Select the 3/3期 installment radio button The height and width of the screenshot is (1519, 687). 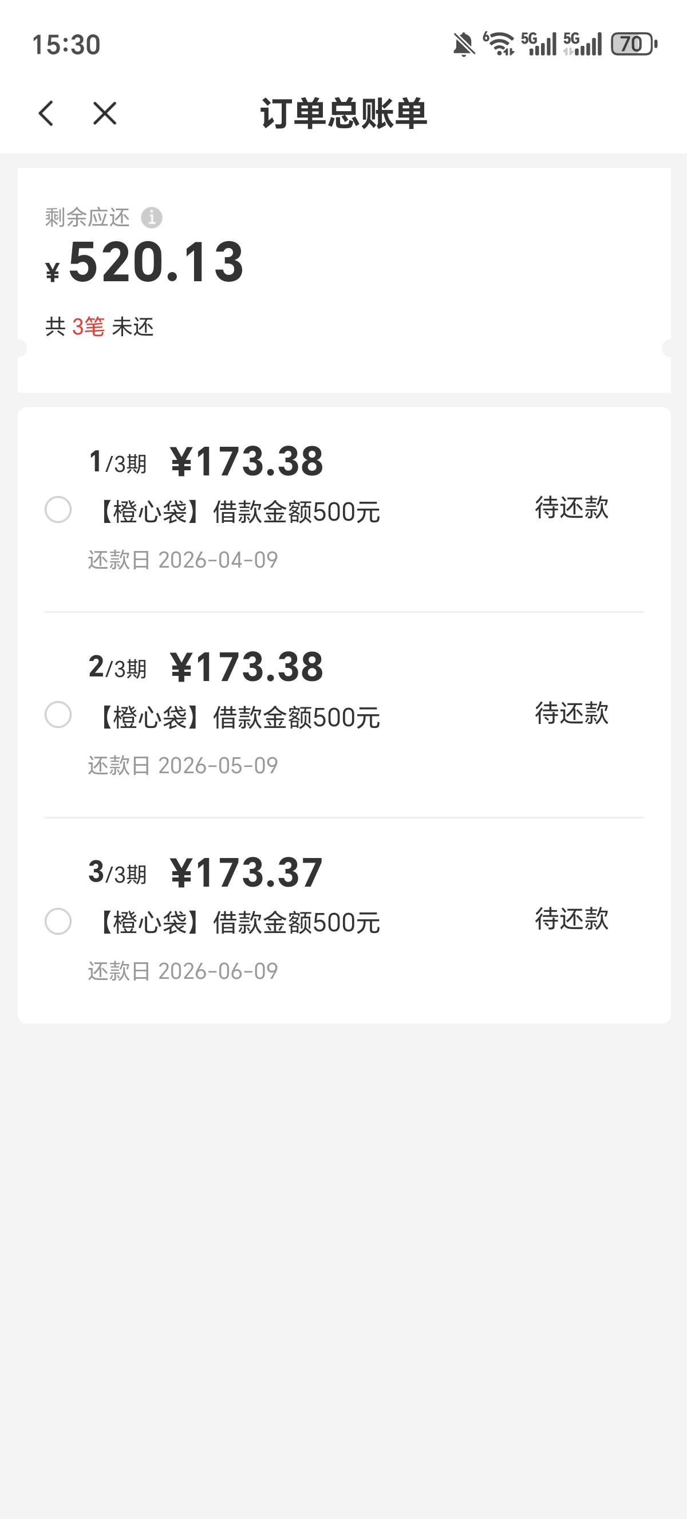click(x=58, y=921)
